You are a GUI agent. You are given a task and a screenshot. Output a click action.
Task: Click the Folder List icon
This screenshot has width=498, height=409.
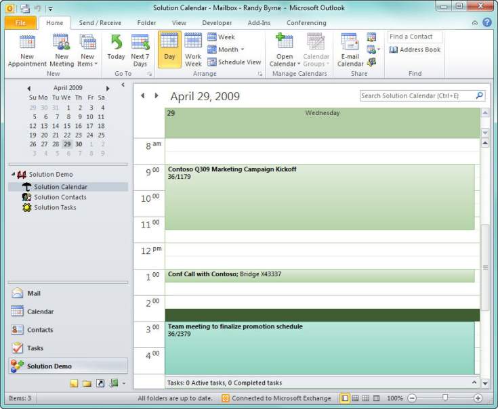[x=87, y=383]
